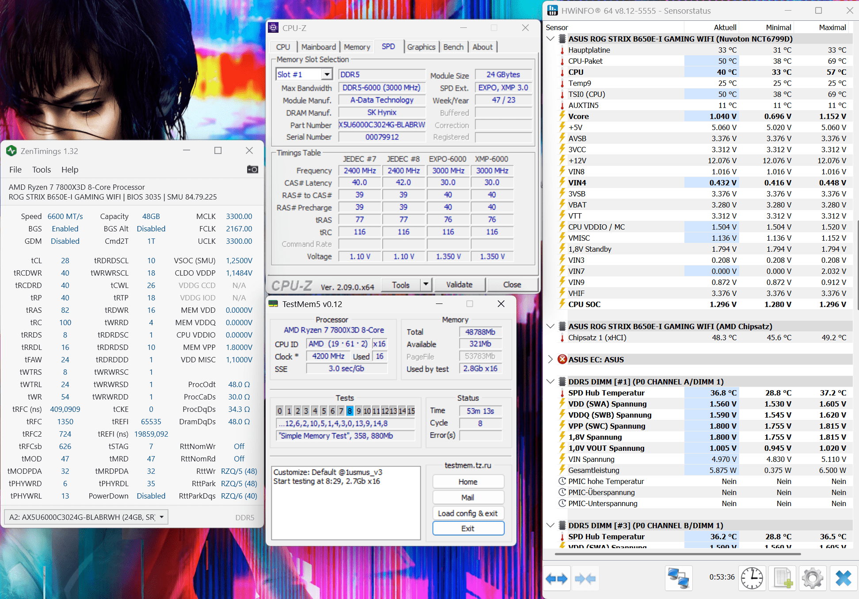Viewport: 859px width, 599px height.
Task: Click the SPD Hub Temperatur DIMM #1 thermometer
Action: tap(562, 393)
